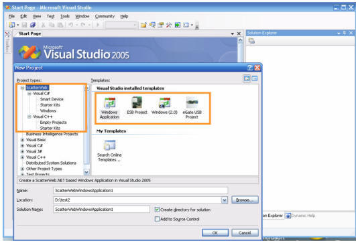The height and width of the screenshot is (245, 356).
Task: Click the project types list scroll-down arrow
Action: pyautogui.click(x=86, y=173)
